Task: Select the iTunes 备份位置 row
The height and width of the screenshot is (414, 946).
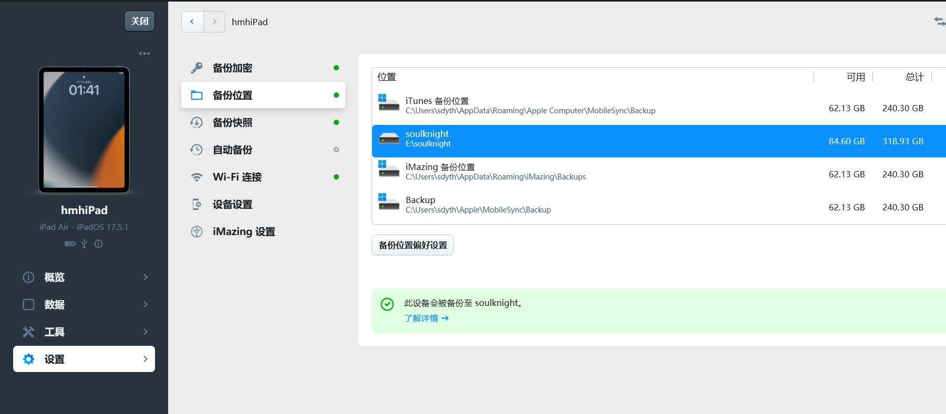Action: 578,105
